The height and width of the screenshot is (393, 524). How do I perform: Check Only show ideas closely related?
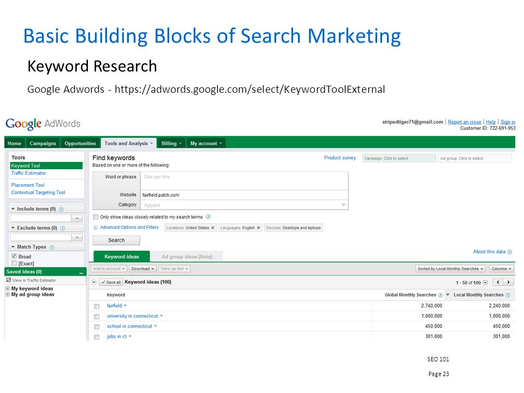coord(96,217)
